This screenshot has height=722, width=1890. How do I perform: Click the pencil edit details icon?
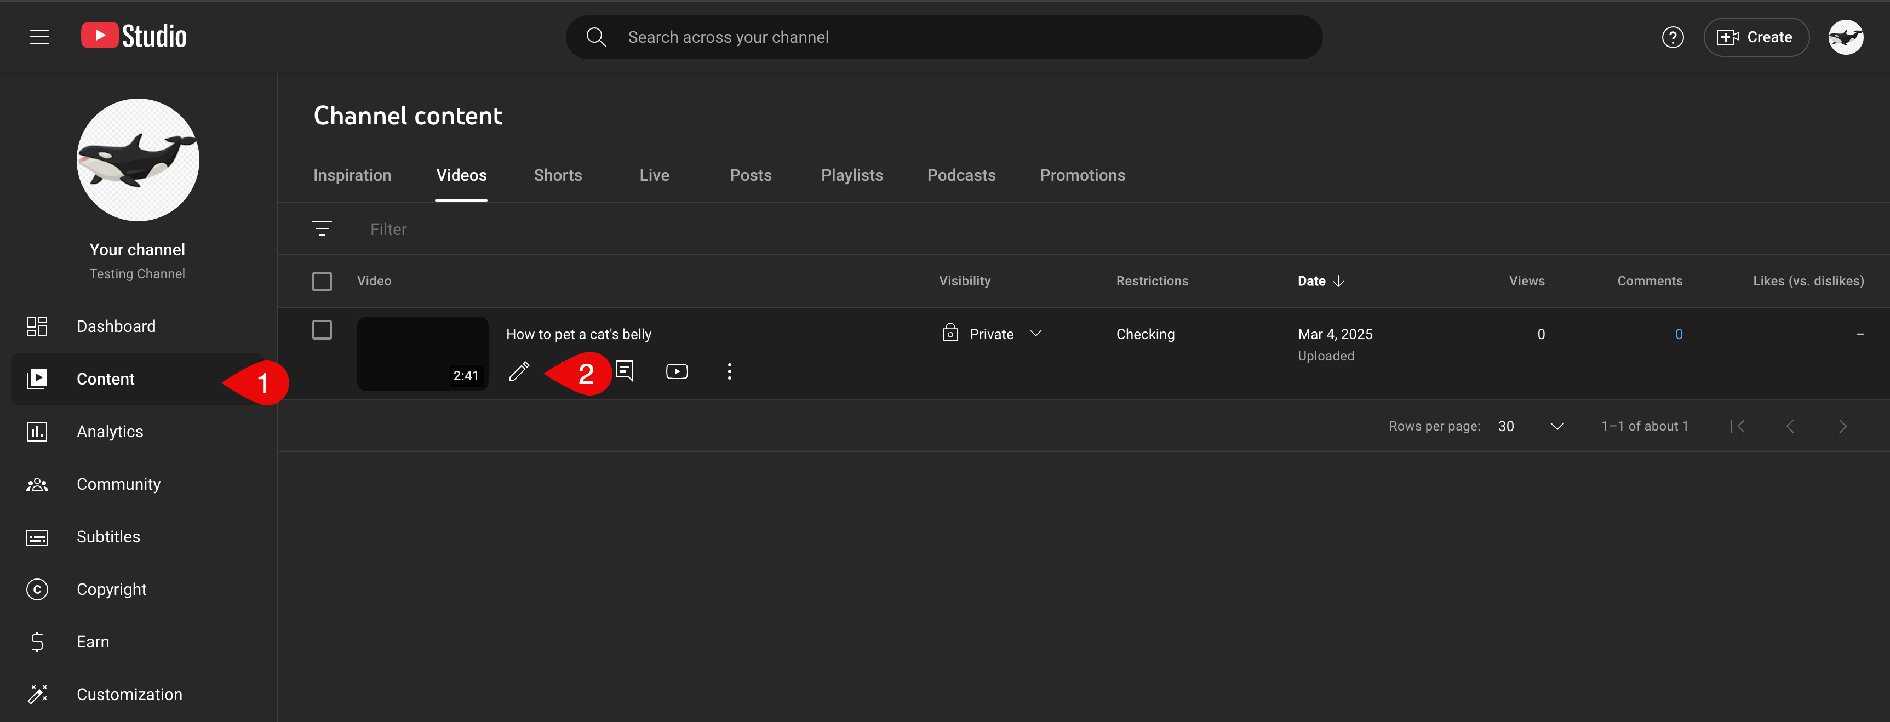click(x=519, y=372)
